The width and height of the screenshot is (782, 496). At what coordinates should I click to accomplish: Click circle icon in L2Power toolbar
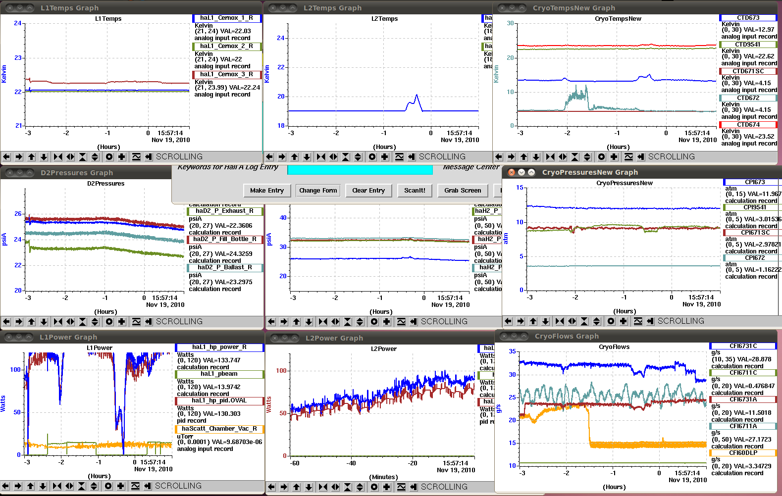point(374,487)
